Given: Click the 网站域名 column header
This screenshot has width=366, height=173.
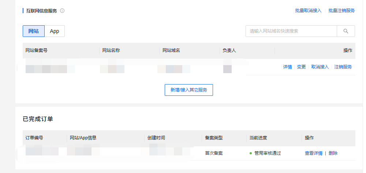Looking at the screenshot, I should 171,50.
